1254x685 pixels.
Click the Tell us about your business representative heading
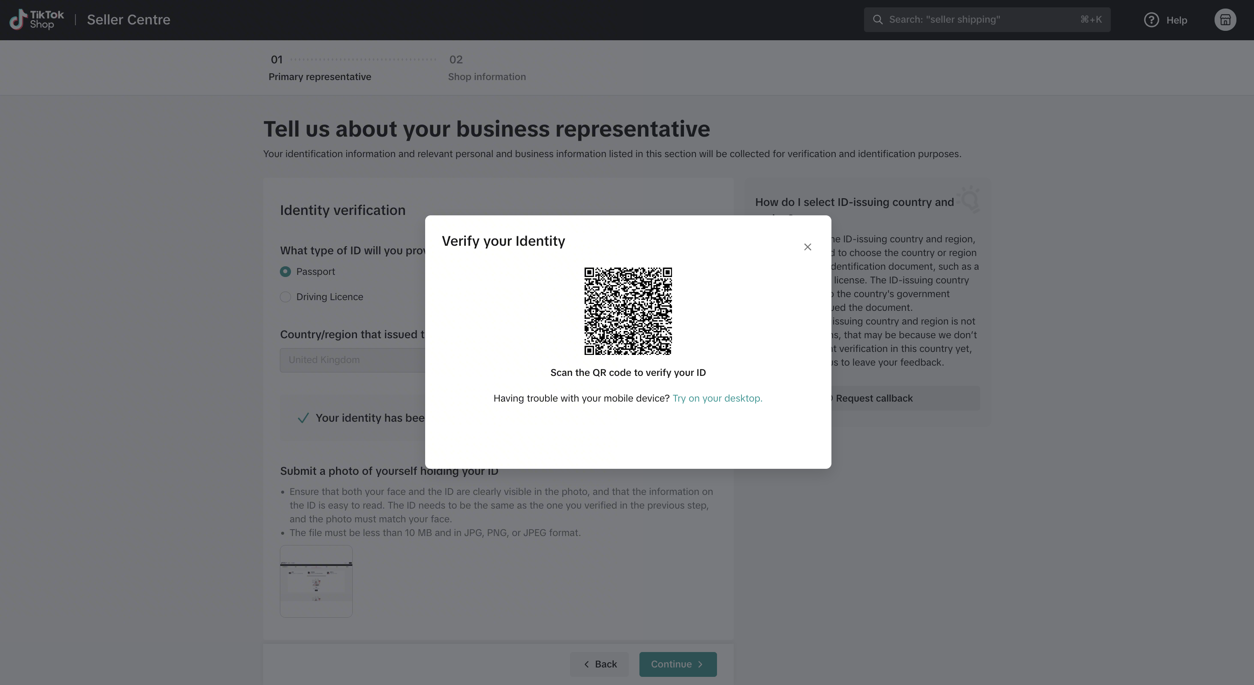coord(487,129)
